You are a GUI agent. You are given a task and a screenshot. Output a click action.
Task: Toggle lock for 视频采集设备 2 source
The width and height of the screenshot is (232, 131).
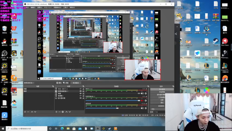click(x=83, y=91)
